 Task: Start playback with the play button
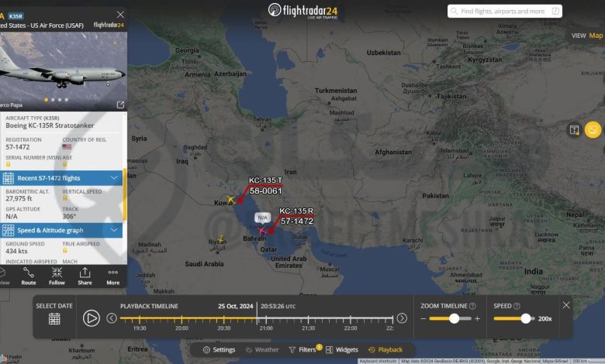click(x=92, y=318)
